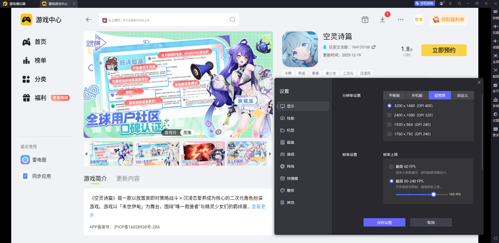
Task: Show next thumbnails with right arrow
Action: click(270, 154)
